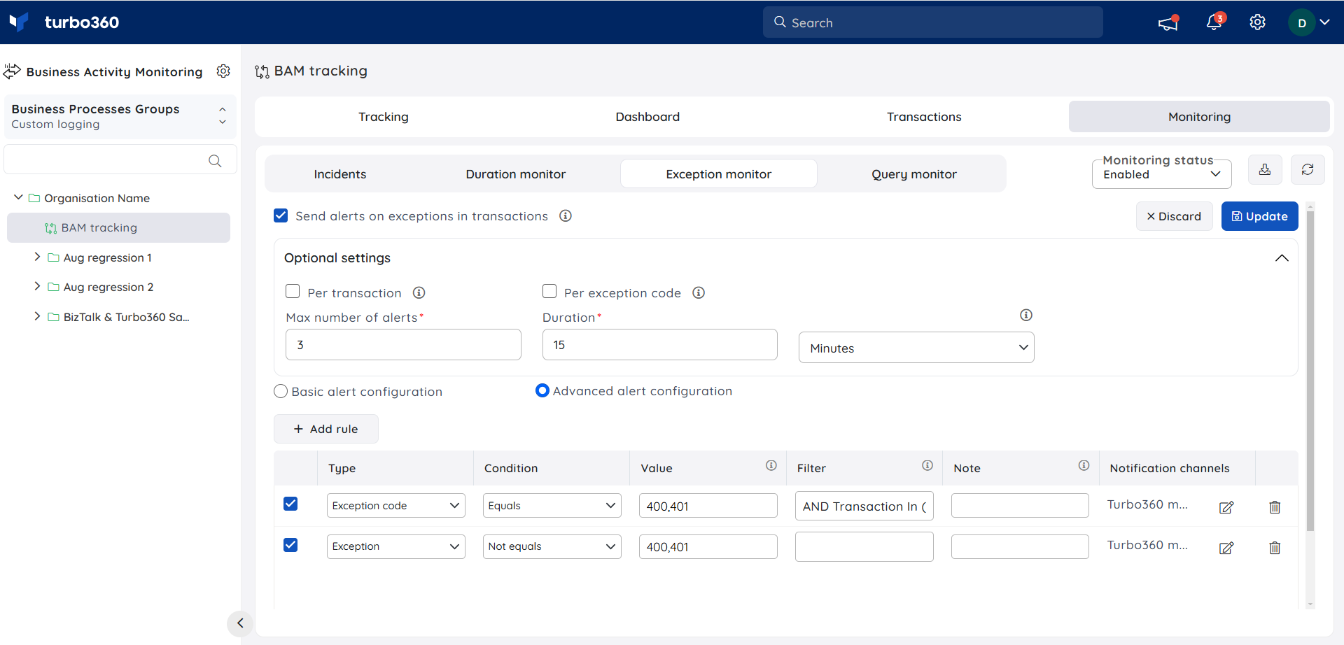Click the Add rule button
The height and width of the screenshot is (645, 1344).
click(325, 429)
